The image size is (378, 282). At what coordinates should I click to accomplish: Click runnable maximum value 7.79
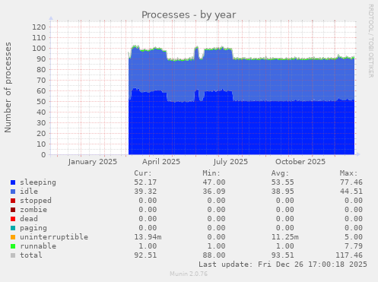pos(354,246)
